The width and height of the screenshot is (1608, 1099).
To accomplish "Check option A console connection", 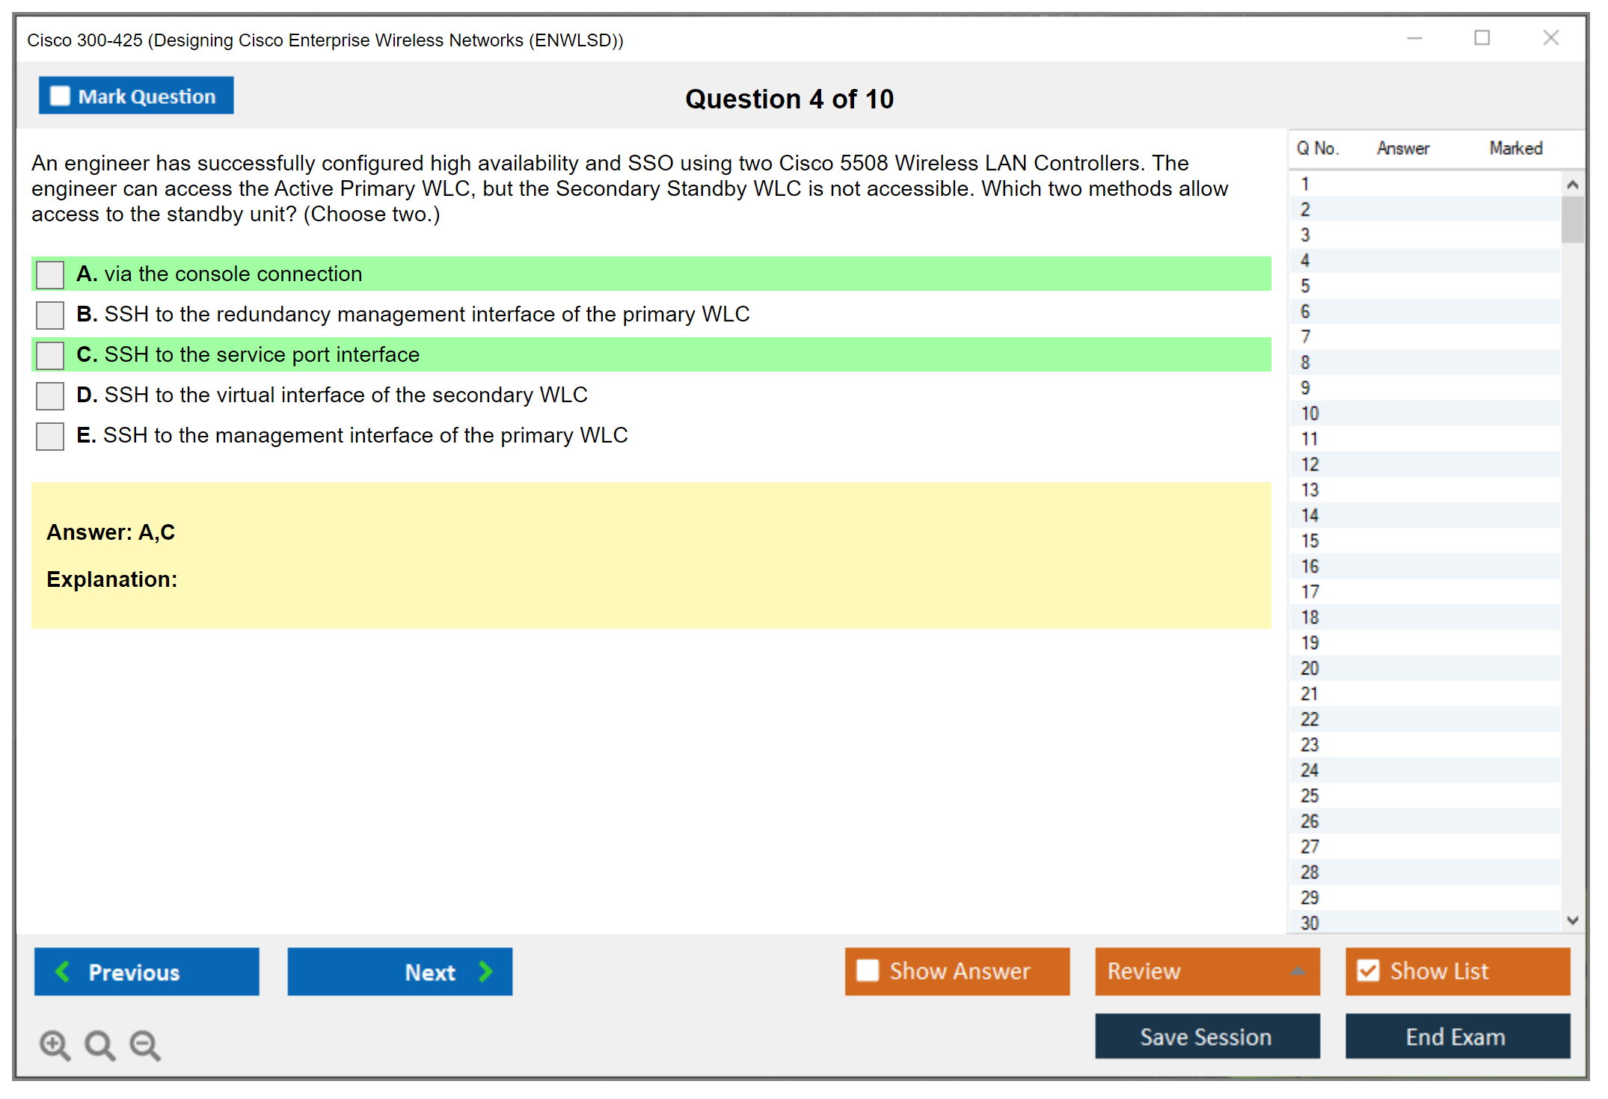I will pyautogui.click(x=50, y=274).
